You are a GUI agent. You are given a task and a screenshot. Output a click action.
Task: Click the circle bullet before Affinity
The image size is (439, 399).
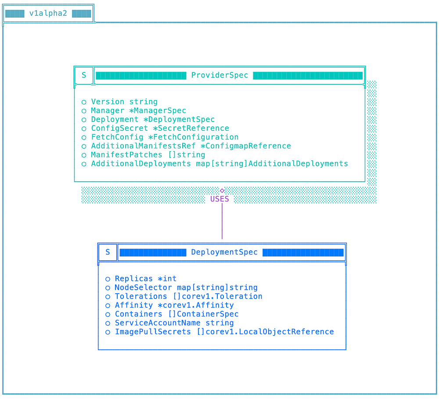pos(108,306)
